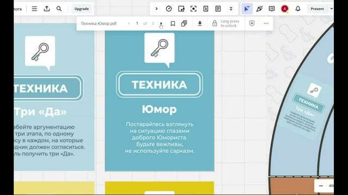Screen dimensions: 348x195
Task: Click the PDF bookmark icon
Action: (x=173, y=23)
